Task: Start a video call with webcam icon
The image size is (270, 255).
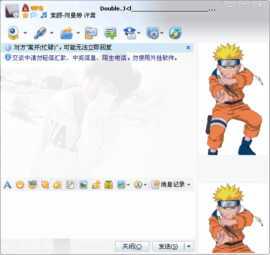Action: [x=13, y=32]
